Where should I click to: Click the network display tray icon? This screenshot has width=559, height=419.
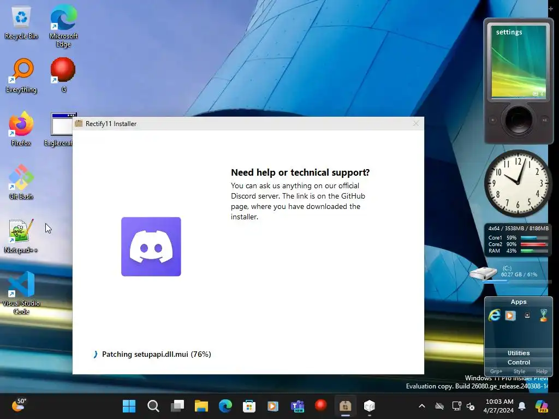pyautogui.click(x=456, y=406)
